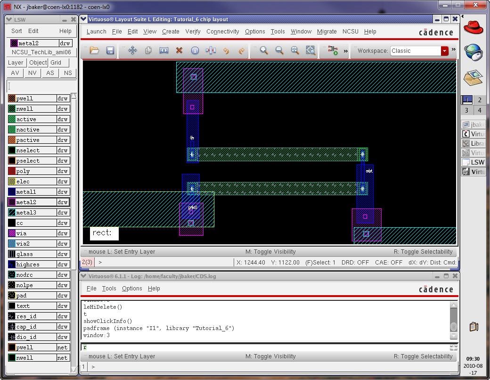Toggle NS to make no layers selectable
The image size is (490, 380).
(68, 73)
